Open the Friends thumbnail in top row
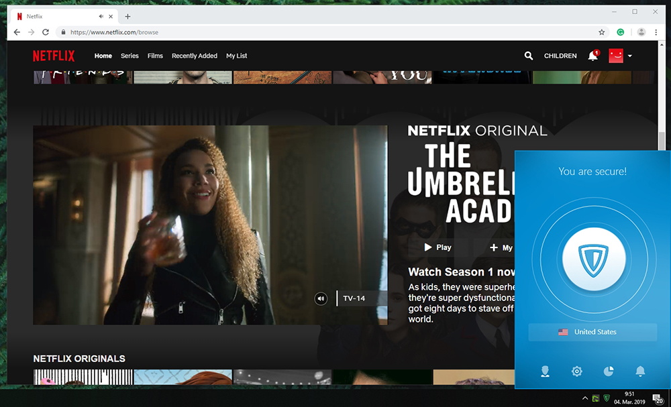The image size is (671, 407). click(83, 77)
